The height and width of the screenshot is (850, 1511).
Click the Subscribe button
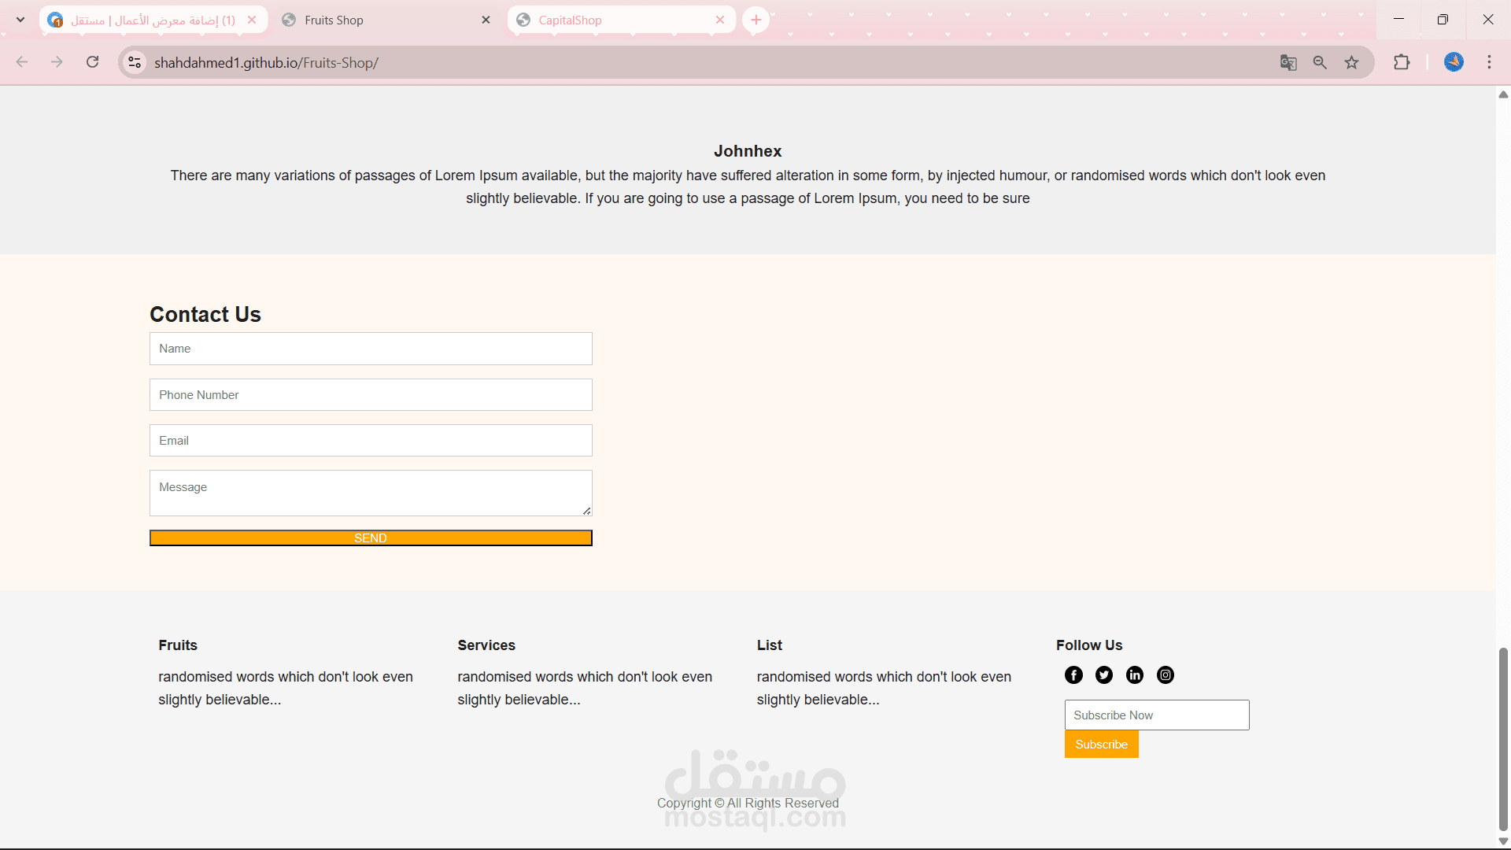pos(1101,745)
